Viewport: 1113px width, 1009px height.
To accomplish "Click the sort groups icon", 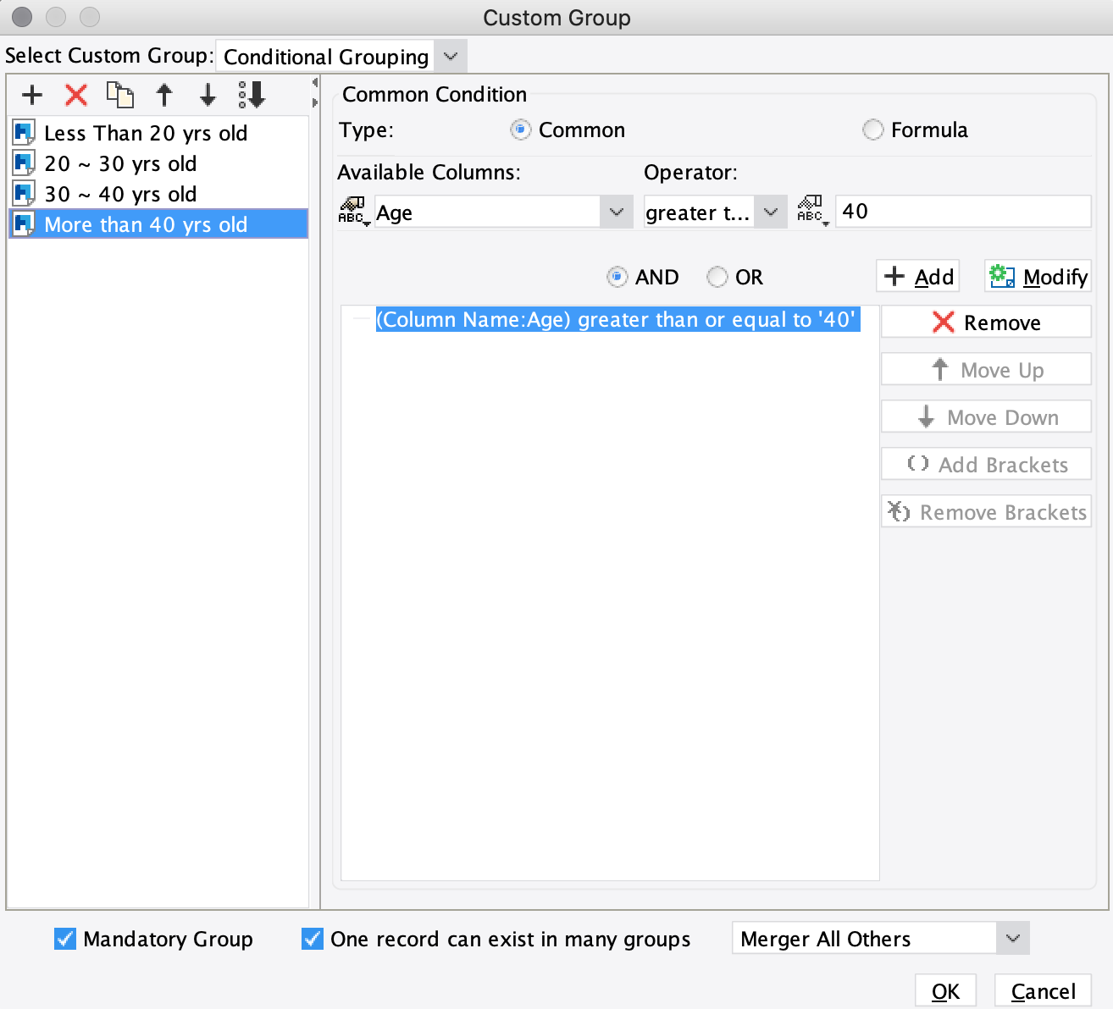I will pos(252,95).
